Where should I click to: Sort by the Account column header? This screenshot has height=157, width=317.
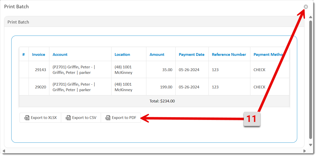(60, 54)
